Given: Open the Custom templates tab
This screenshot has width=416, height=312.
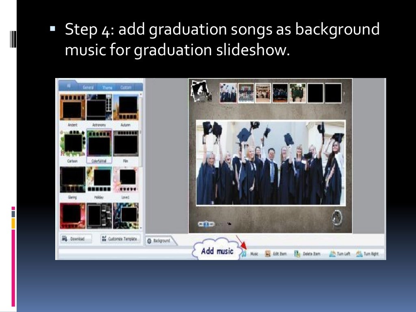Looking at the screenshot, I should (126, 87).
